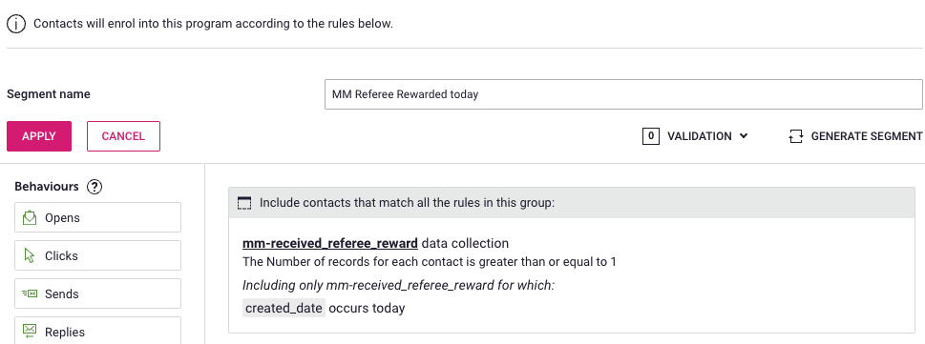This screenshot has width=925, height=344.
Task: Click the Generate Segment refresh icon
Action: click(x=796, y=136)
